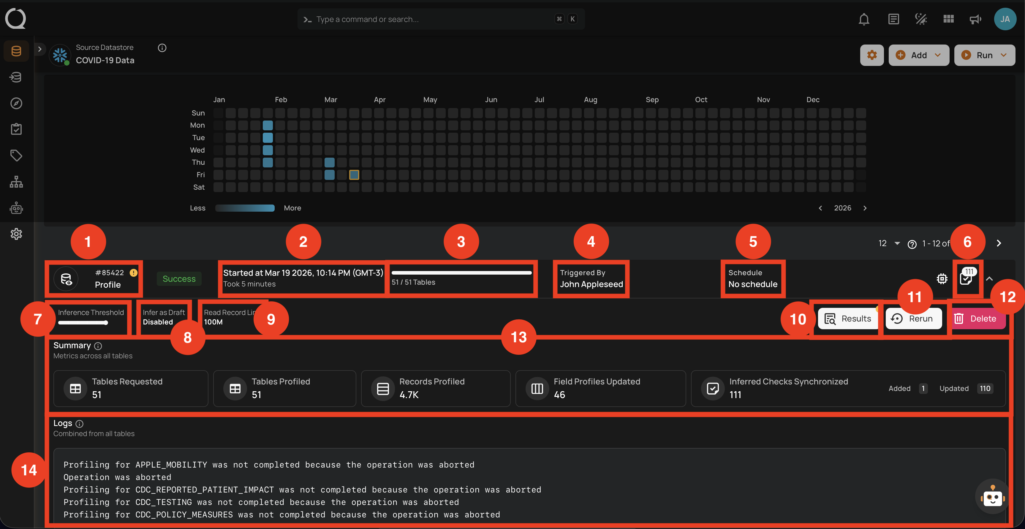Click the notifications bell icon

click(x=864, y=19)
